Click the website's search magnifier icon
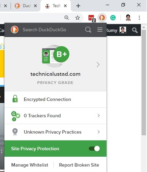Screen dimensions: 147x172 (135, 30)
